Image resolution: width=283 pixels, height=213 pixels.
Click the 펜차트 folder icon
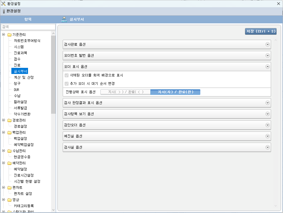(9, 188)
